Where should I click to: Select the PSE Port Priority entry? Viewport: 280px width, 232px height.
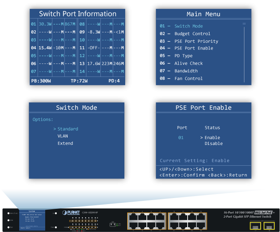(x=196, y=41)
